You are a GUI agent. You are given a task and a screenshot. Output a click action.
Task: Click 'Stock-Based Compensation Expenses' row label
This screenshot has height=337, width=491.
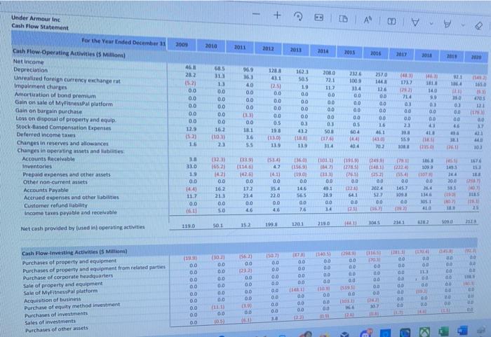(x=64, y=127)
